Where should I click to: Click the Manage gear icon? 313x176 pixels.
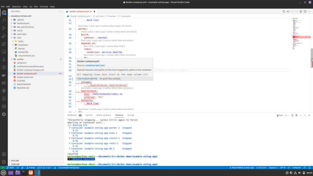click(x=4, y=162)
